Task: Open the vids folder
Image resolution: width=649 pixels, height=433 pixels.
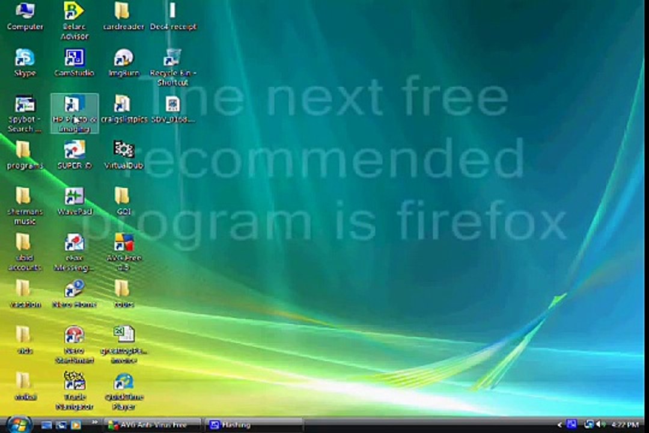Action: click(x=25, y=340)
